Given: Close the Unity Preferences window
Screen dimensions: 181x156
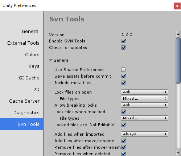Looking at the screenshot, I should point(177,6).
